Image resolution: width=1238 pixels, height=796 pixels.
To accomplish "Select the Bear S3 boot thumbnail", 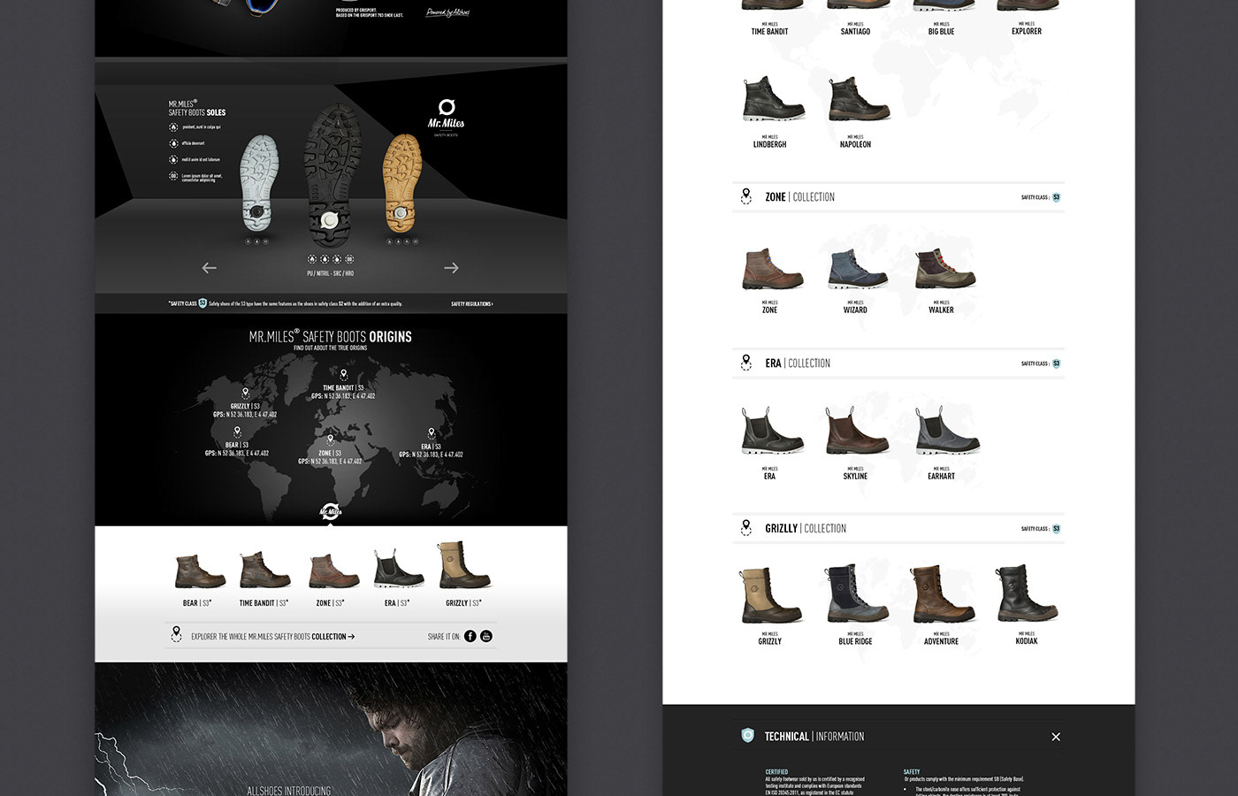I will pos(200,571).
